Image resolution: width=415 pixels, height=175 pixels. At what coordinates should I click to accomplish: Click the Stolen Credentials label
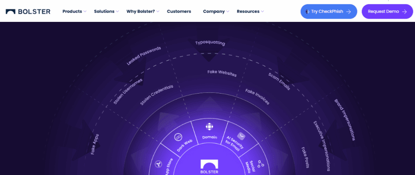pos(156,95)
